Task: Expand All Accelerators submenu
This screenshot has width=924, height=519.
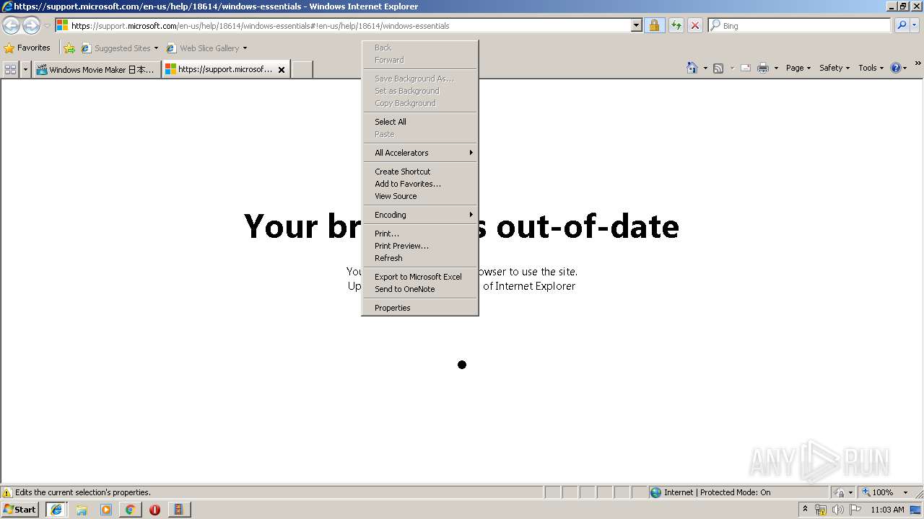Action: pos(420,153)
